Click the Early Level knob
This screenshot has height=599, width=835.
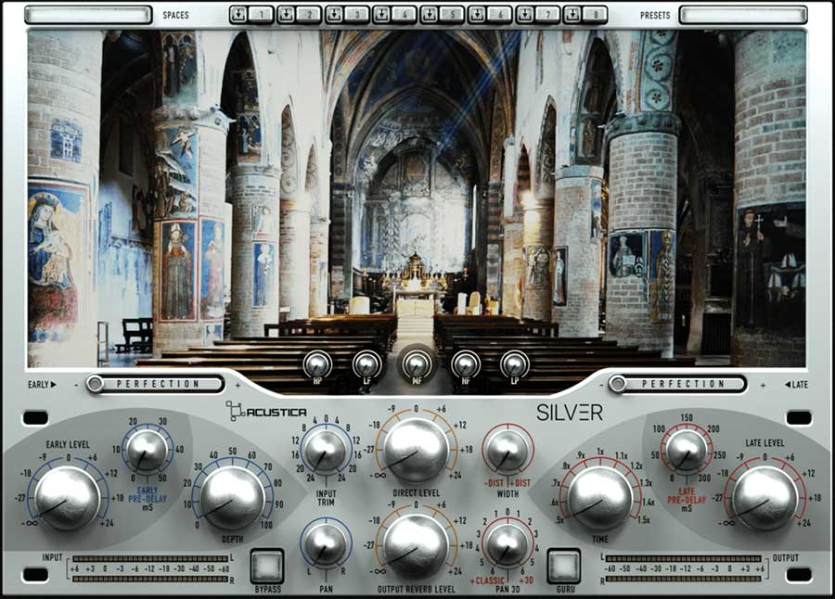[x=68, y=498]
